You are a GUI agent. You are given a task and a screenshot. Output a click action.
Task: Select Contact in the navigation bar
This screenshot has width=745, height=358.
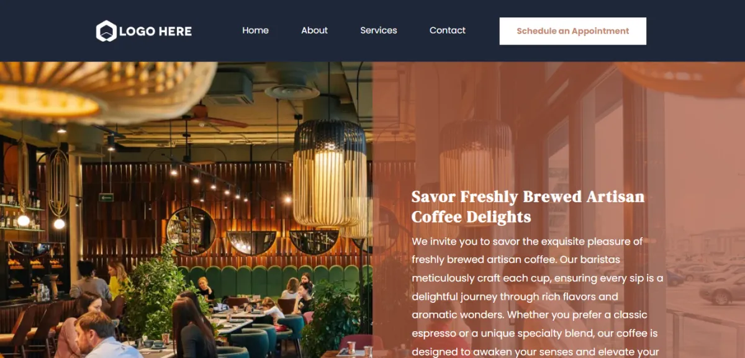tap(448, 30)
